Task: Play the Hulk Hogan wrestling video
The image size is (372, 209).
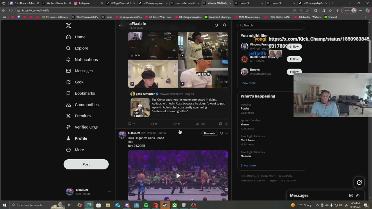Action: 178,175
